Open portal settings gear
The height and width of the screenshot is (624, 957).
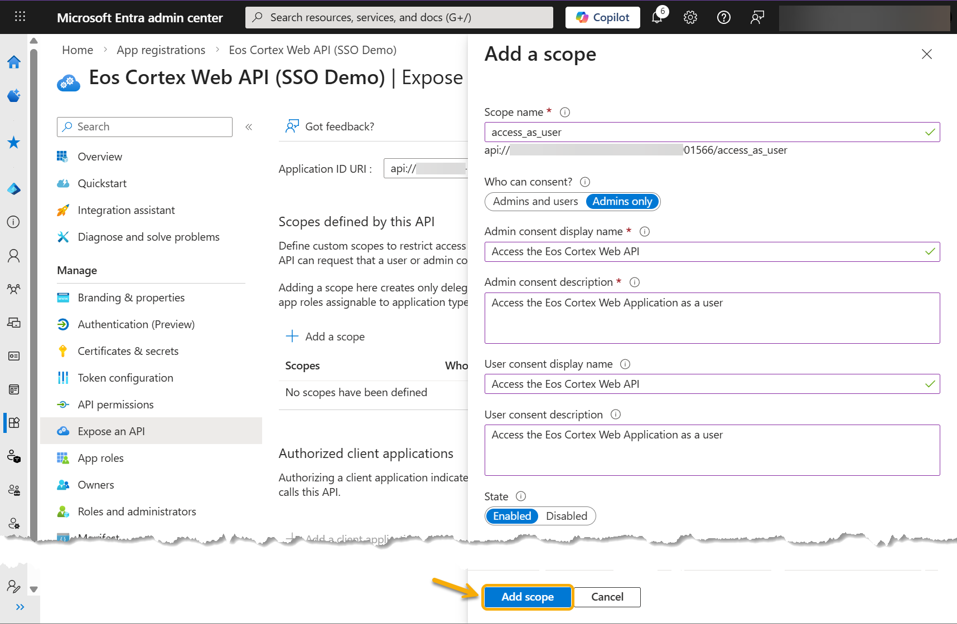point(690,17)
